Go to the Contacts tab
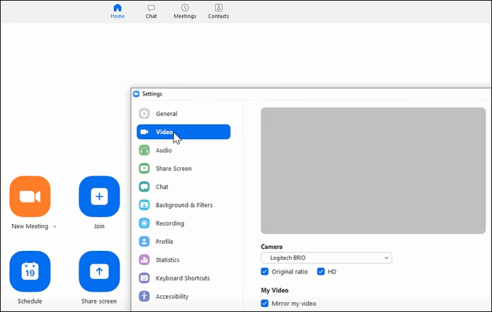 pos(219,11)
